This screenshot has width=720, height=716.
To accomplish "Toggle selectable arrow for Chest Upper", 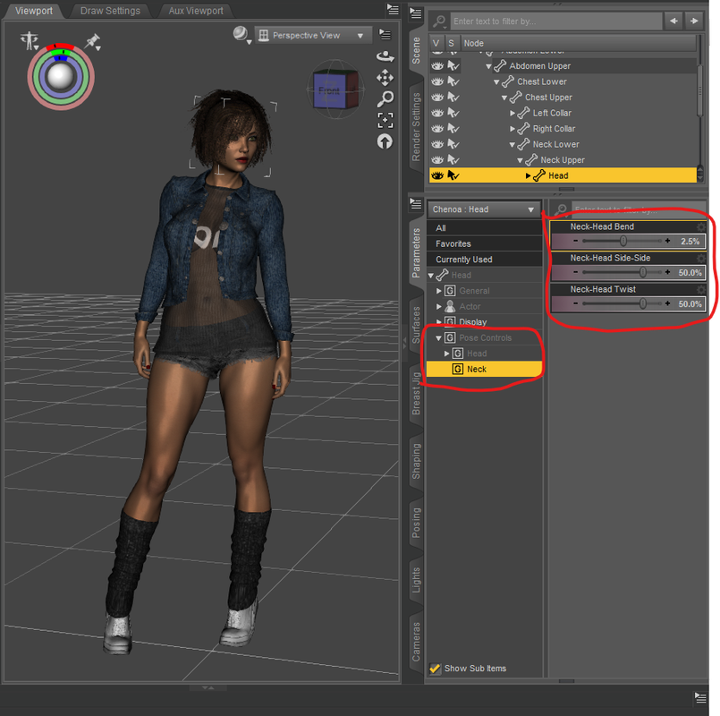I will [x=453, y=98].
